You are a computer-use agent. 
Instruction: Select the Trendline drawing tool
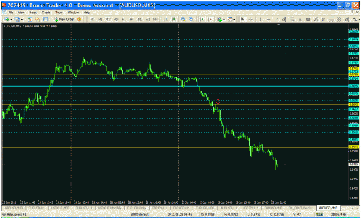click(277, 20)
